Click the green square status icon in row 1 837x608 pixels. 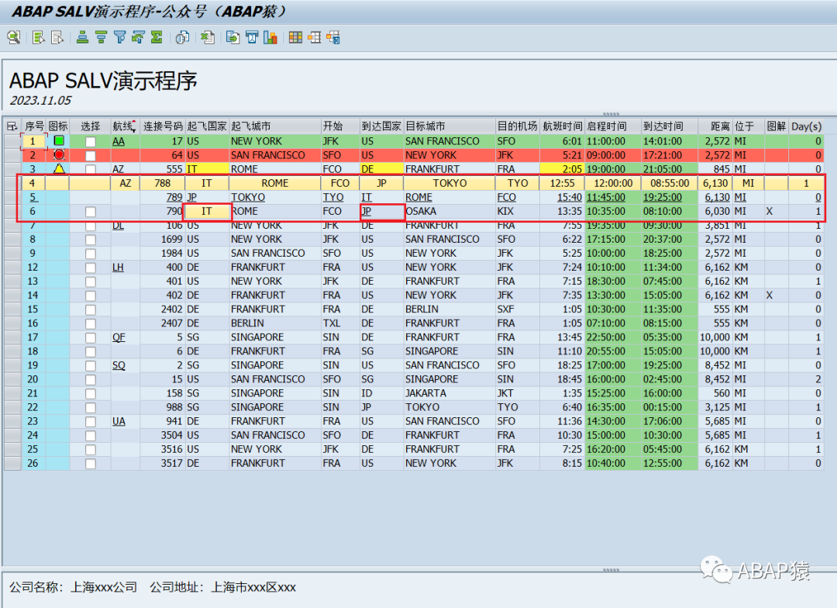point(59,140)
